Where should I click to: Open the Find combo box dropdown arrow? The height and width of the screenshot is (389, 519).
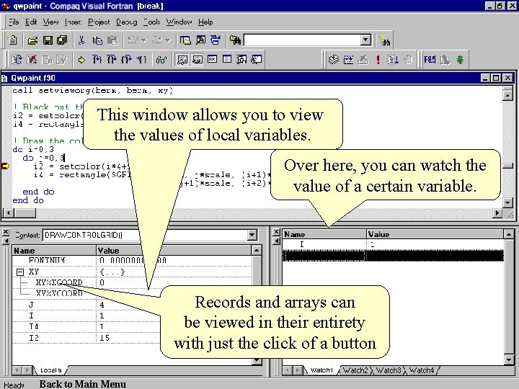click(365, 40)
